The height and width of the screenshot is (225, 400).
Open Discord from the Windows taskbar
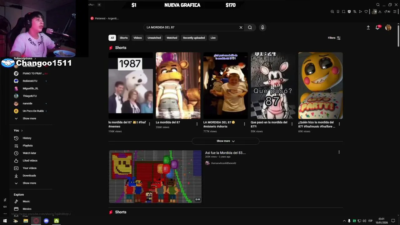[x=46, y=221]
